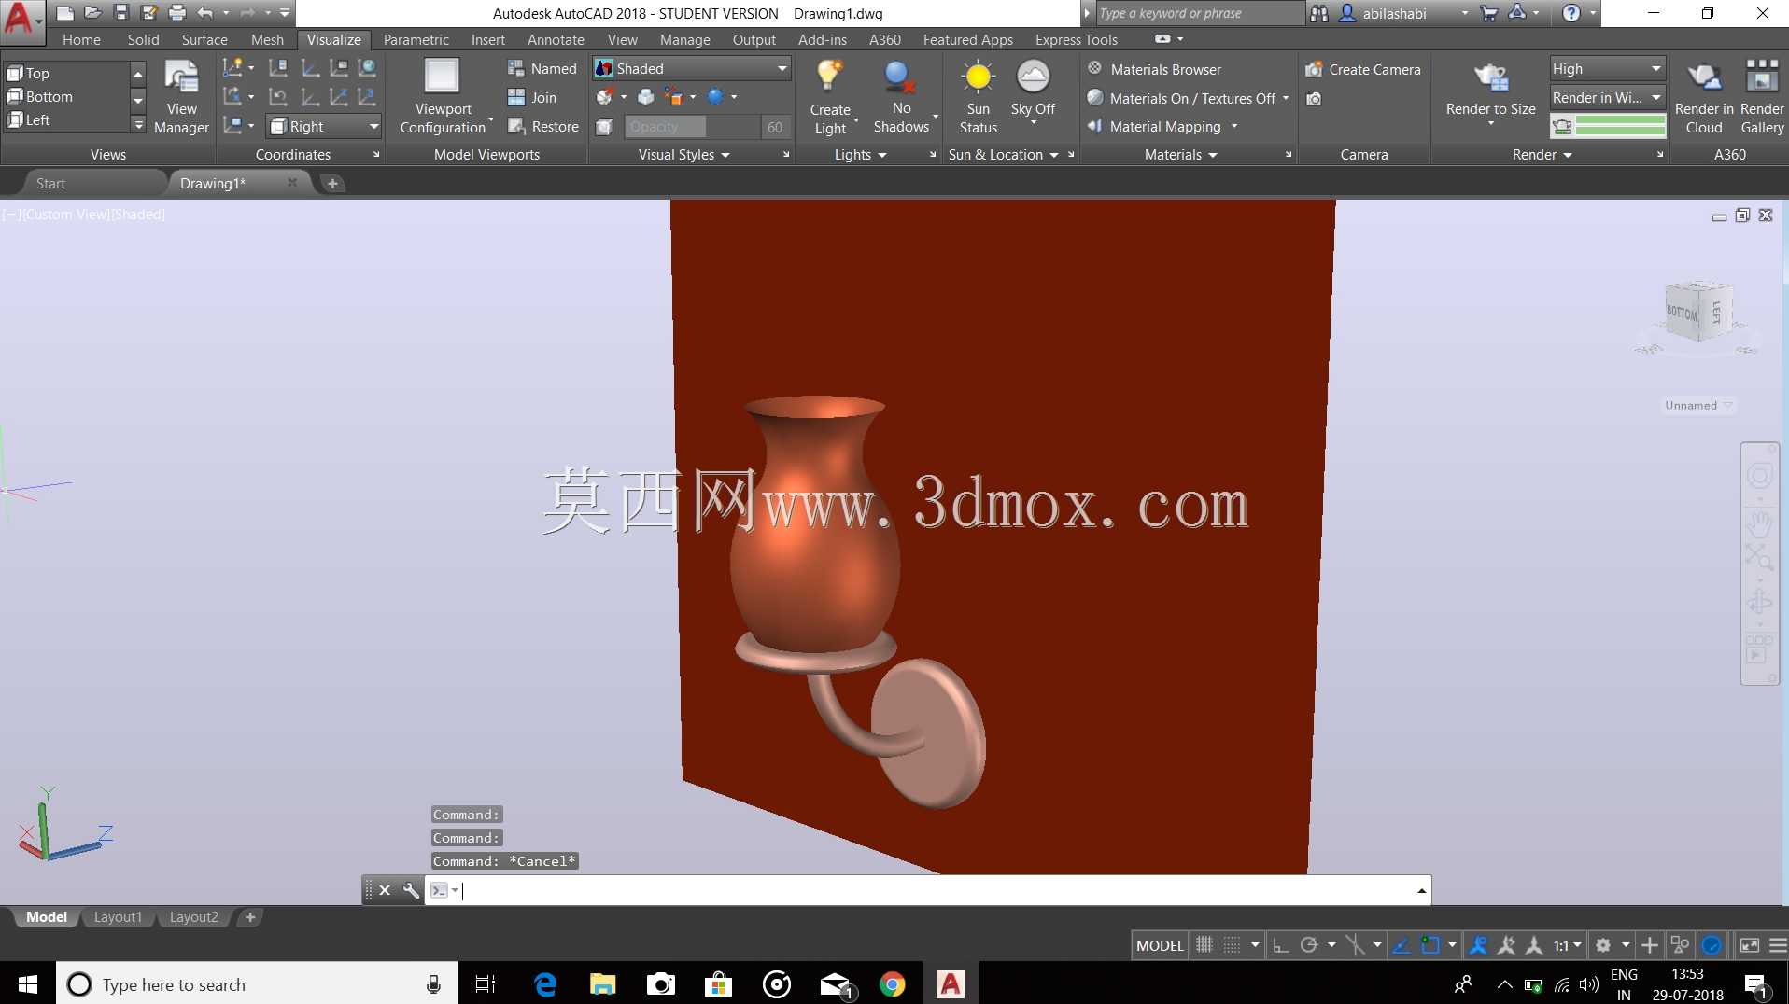Click the command line customize wrench icon

[411, 890]
